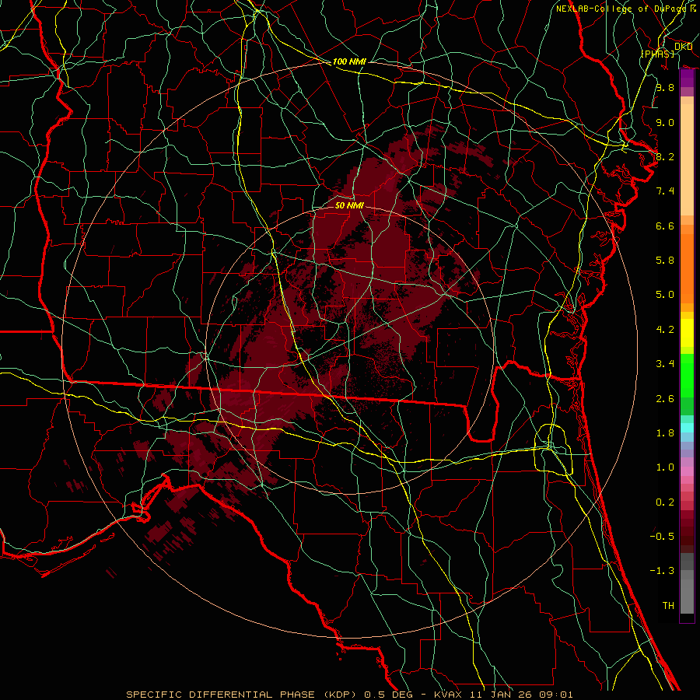Click the 9.0 value on the color scale
Image resolution: width=700 pixels, height=700 pixels.
click(665, 122)
